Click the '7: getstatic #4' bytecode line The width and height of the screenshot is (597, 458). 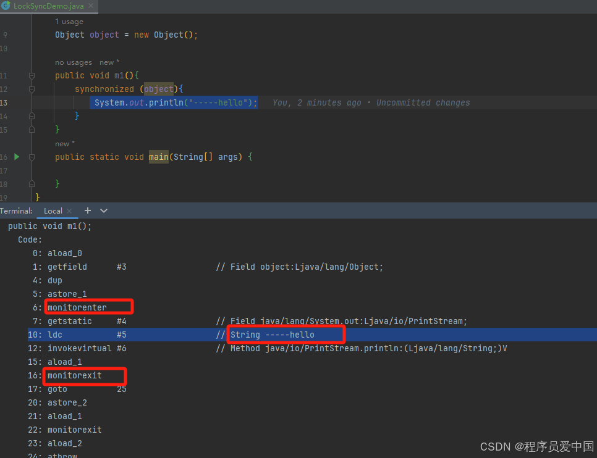pyautogui.click(x=80, y=322)
